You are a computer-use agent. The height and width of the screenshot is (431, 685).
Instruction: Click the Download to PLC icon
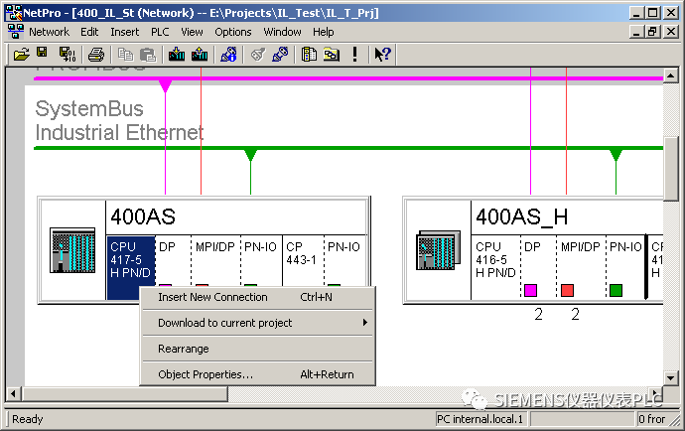[x=177, y=55]
